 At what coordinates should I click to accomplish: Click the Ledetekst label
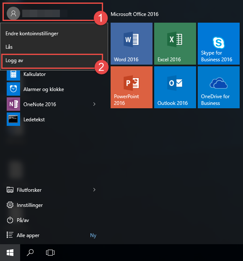(34, 120)
